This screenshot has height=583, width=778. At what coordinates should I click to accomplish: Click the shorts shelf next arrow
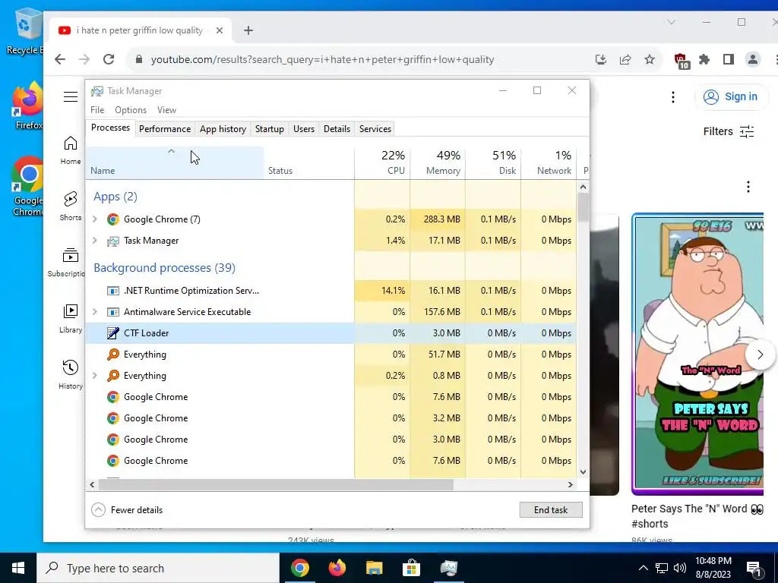pyautogui.click(x=760, y=355)
